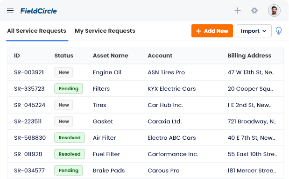289x179 pixels.
Task: Click Electro ABC Cars account
Action: tap(172, 138)
